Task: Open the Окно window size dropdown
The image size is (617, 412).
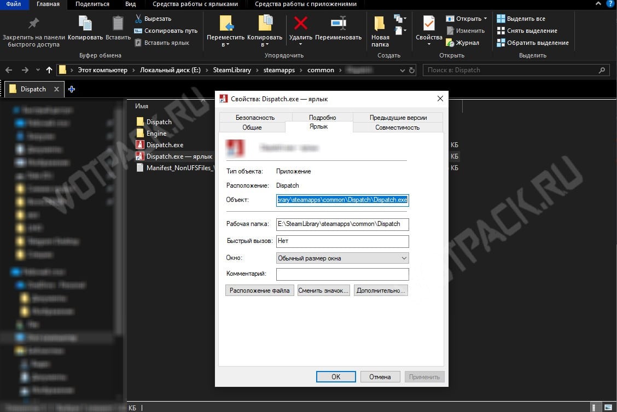Action: 342,258
